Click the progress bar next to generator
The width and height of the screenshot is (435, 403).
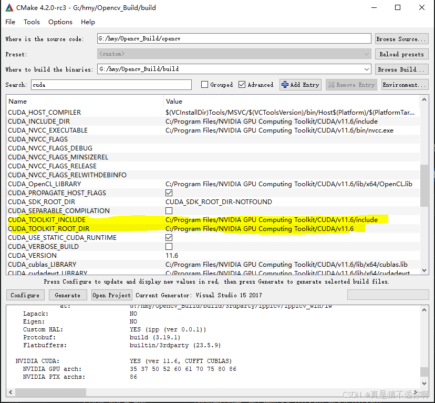388,295
